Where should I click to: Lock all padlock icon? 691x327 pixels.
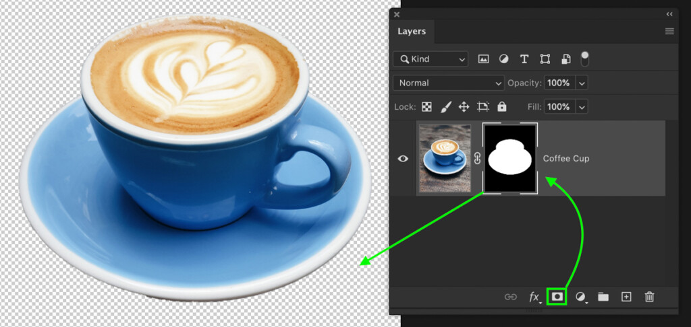click(501, 107)
